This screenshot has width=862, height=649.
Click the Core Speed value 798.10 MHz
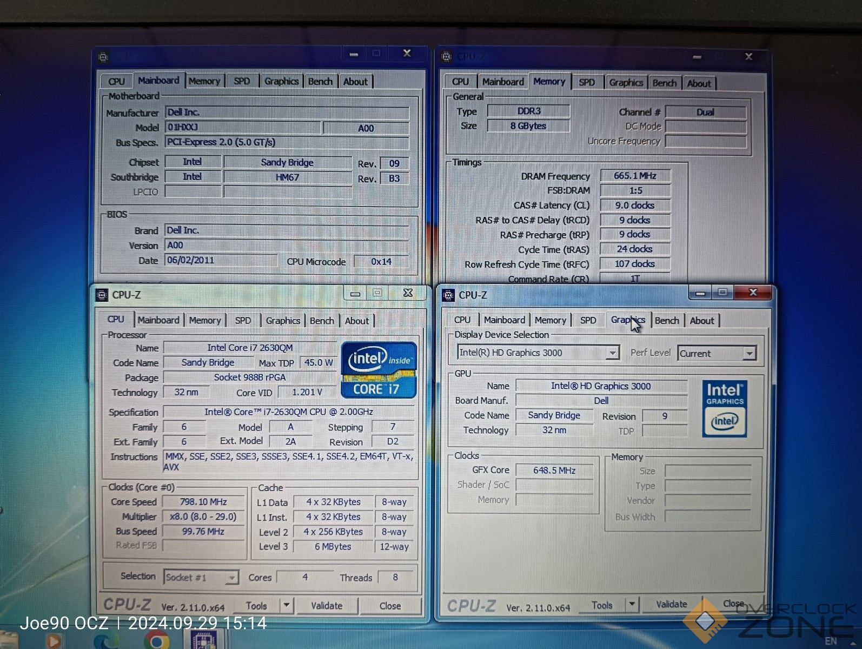click(203, 502)
